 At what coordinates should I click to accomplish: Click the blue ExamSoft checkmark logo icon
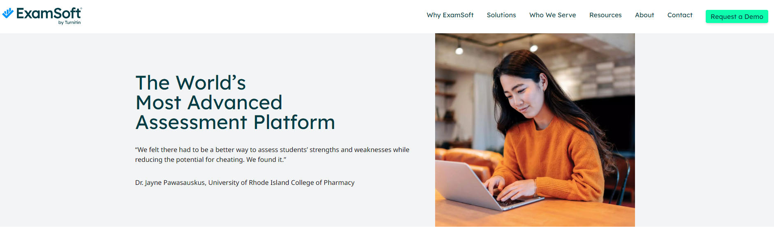pos(8,13)
